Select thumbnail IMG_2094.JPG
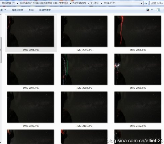This screenshot has width=164, height=144. [x=30, y=31]
